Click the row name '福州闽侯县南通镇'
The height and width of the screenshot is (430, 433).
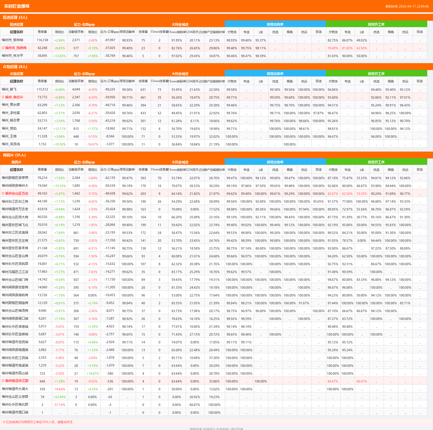15,350
